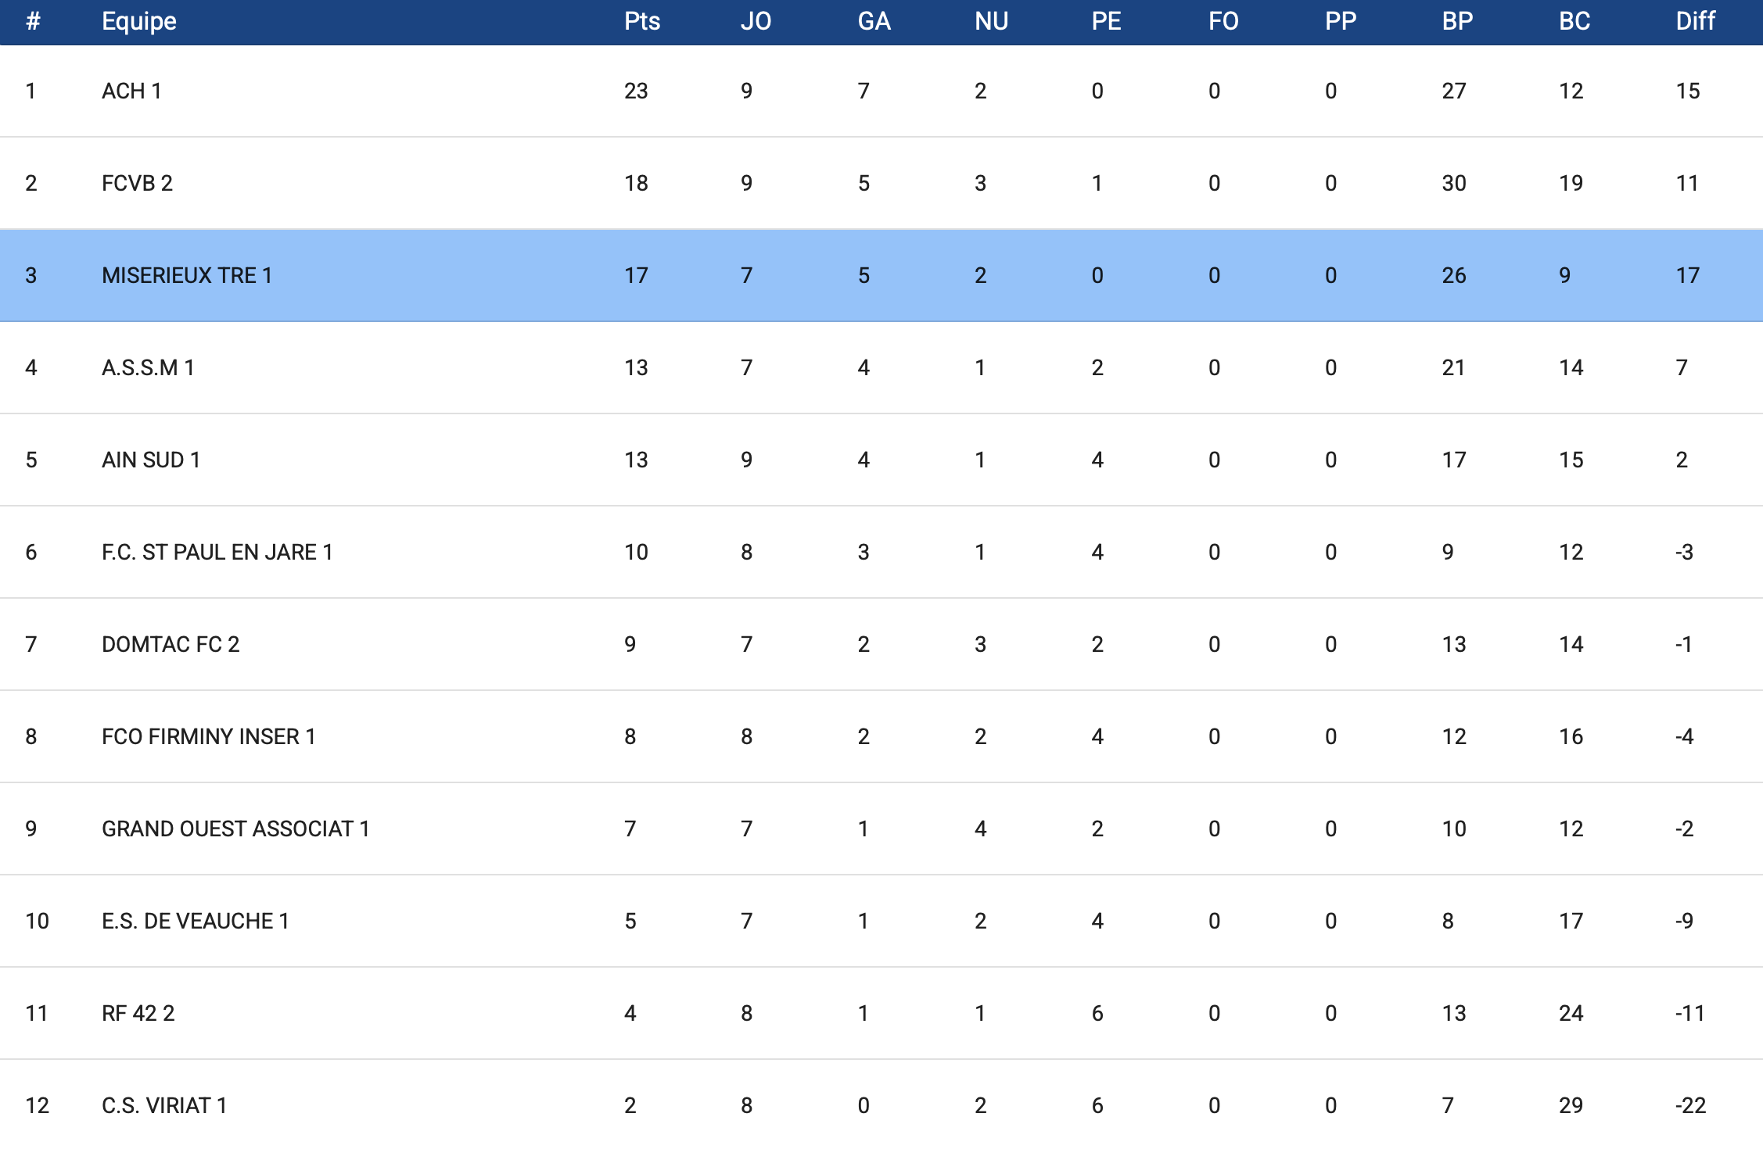
Task: Select DOMTAC FC 2 team name
Action: coord(171,645)
